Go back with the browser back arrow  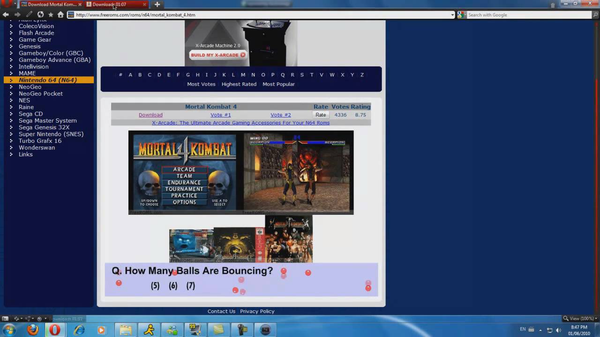click(x=6, y=15)
